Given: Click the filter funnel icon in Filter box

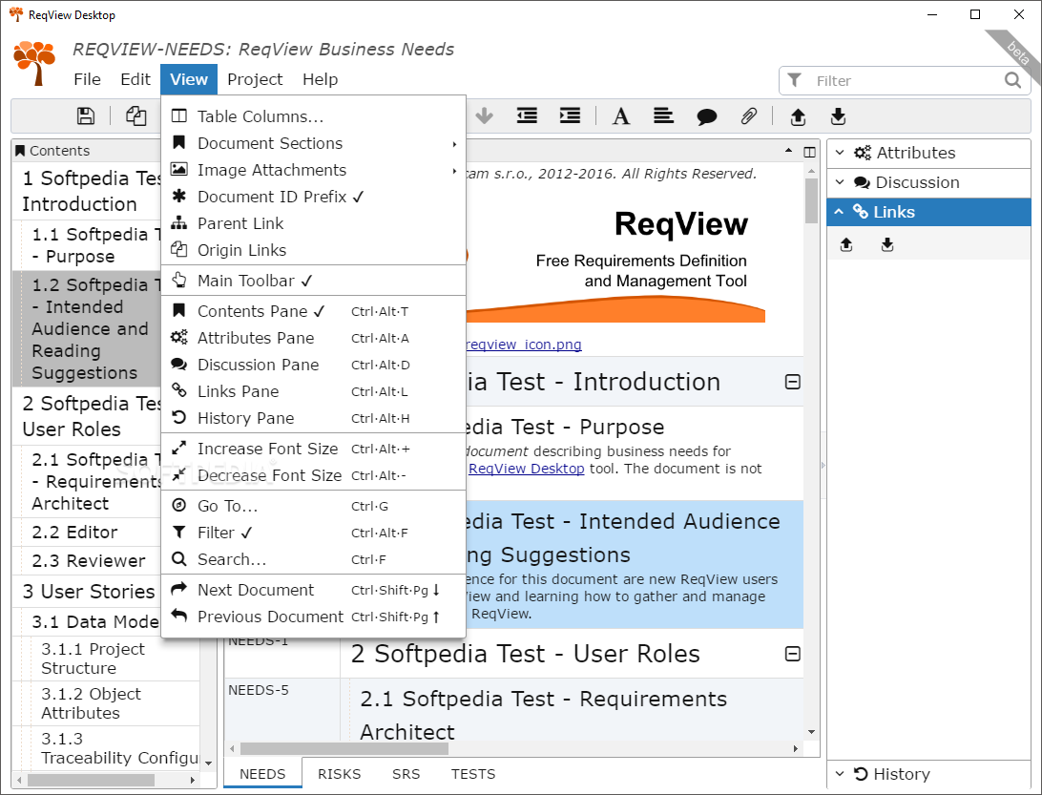Looking at the screenshot, I should click(x=794, y=80).
